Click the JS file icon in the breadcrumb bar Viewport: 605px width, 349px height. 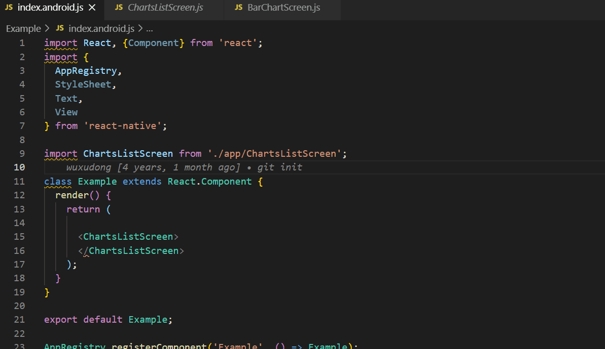(x=59, y=28)
